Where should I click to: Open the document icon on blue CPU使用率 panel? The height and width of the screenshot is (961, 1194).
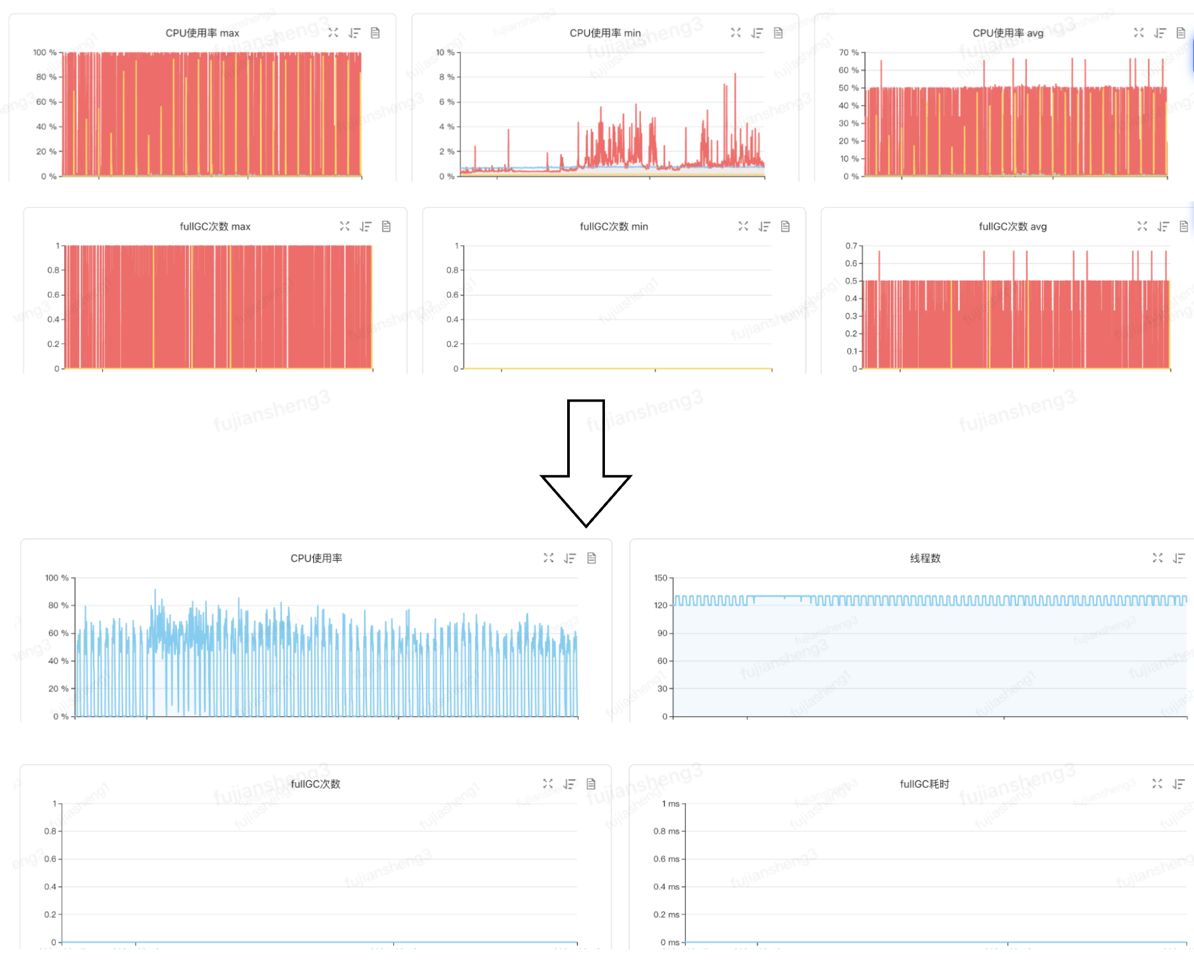592,558
